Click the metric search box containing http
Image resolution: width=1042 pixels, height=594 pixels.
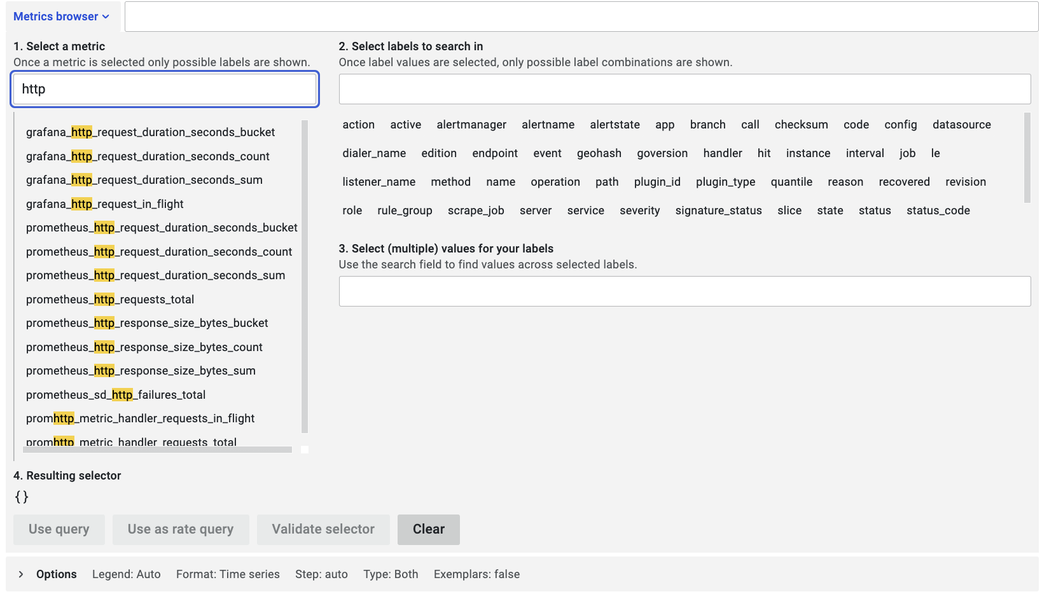pyautogui.click(x=164, y=89)
